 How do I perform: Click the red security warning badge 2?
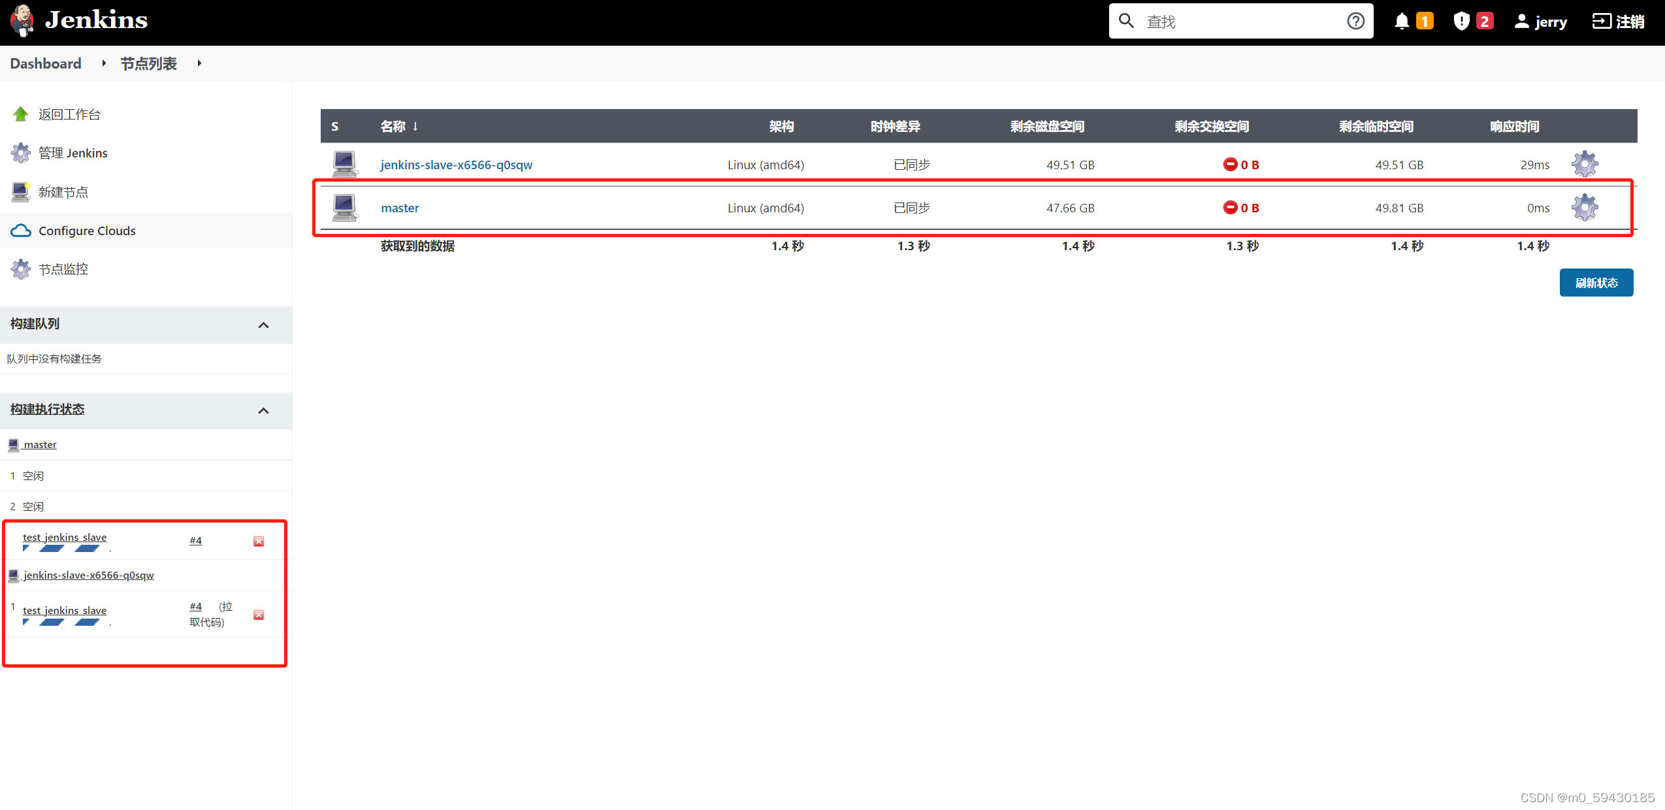coord(1484,22)
